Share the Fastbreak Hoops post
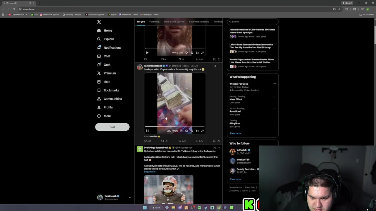Viewport: 376px width, 211px height. pyautogui.click(x=219, y=141)
